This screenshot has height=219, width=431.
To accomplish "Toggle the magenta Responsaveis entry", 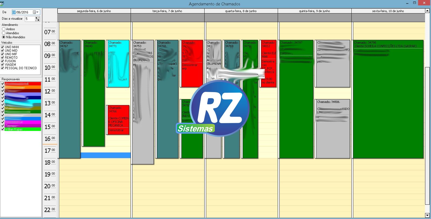I will pyautogui.click(x=3, y=122).
